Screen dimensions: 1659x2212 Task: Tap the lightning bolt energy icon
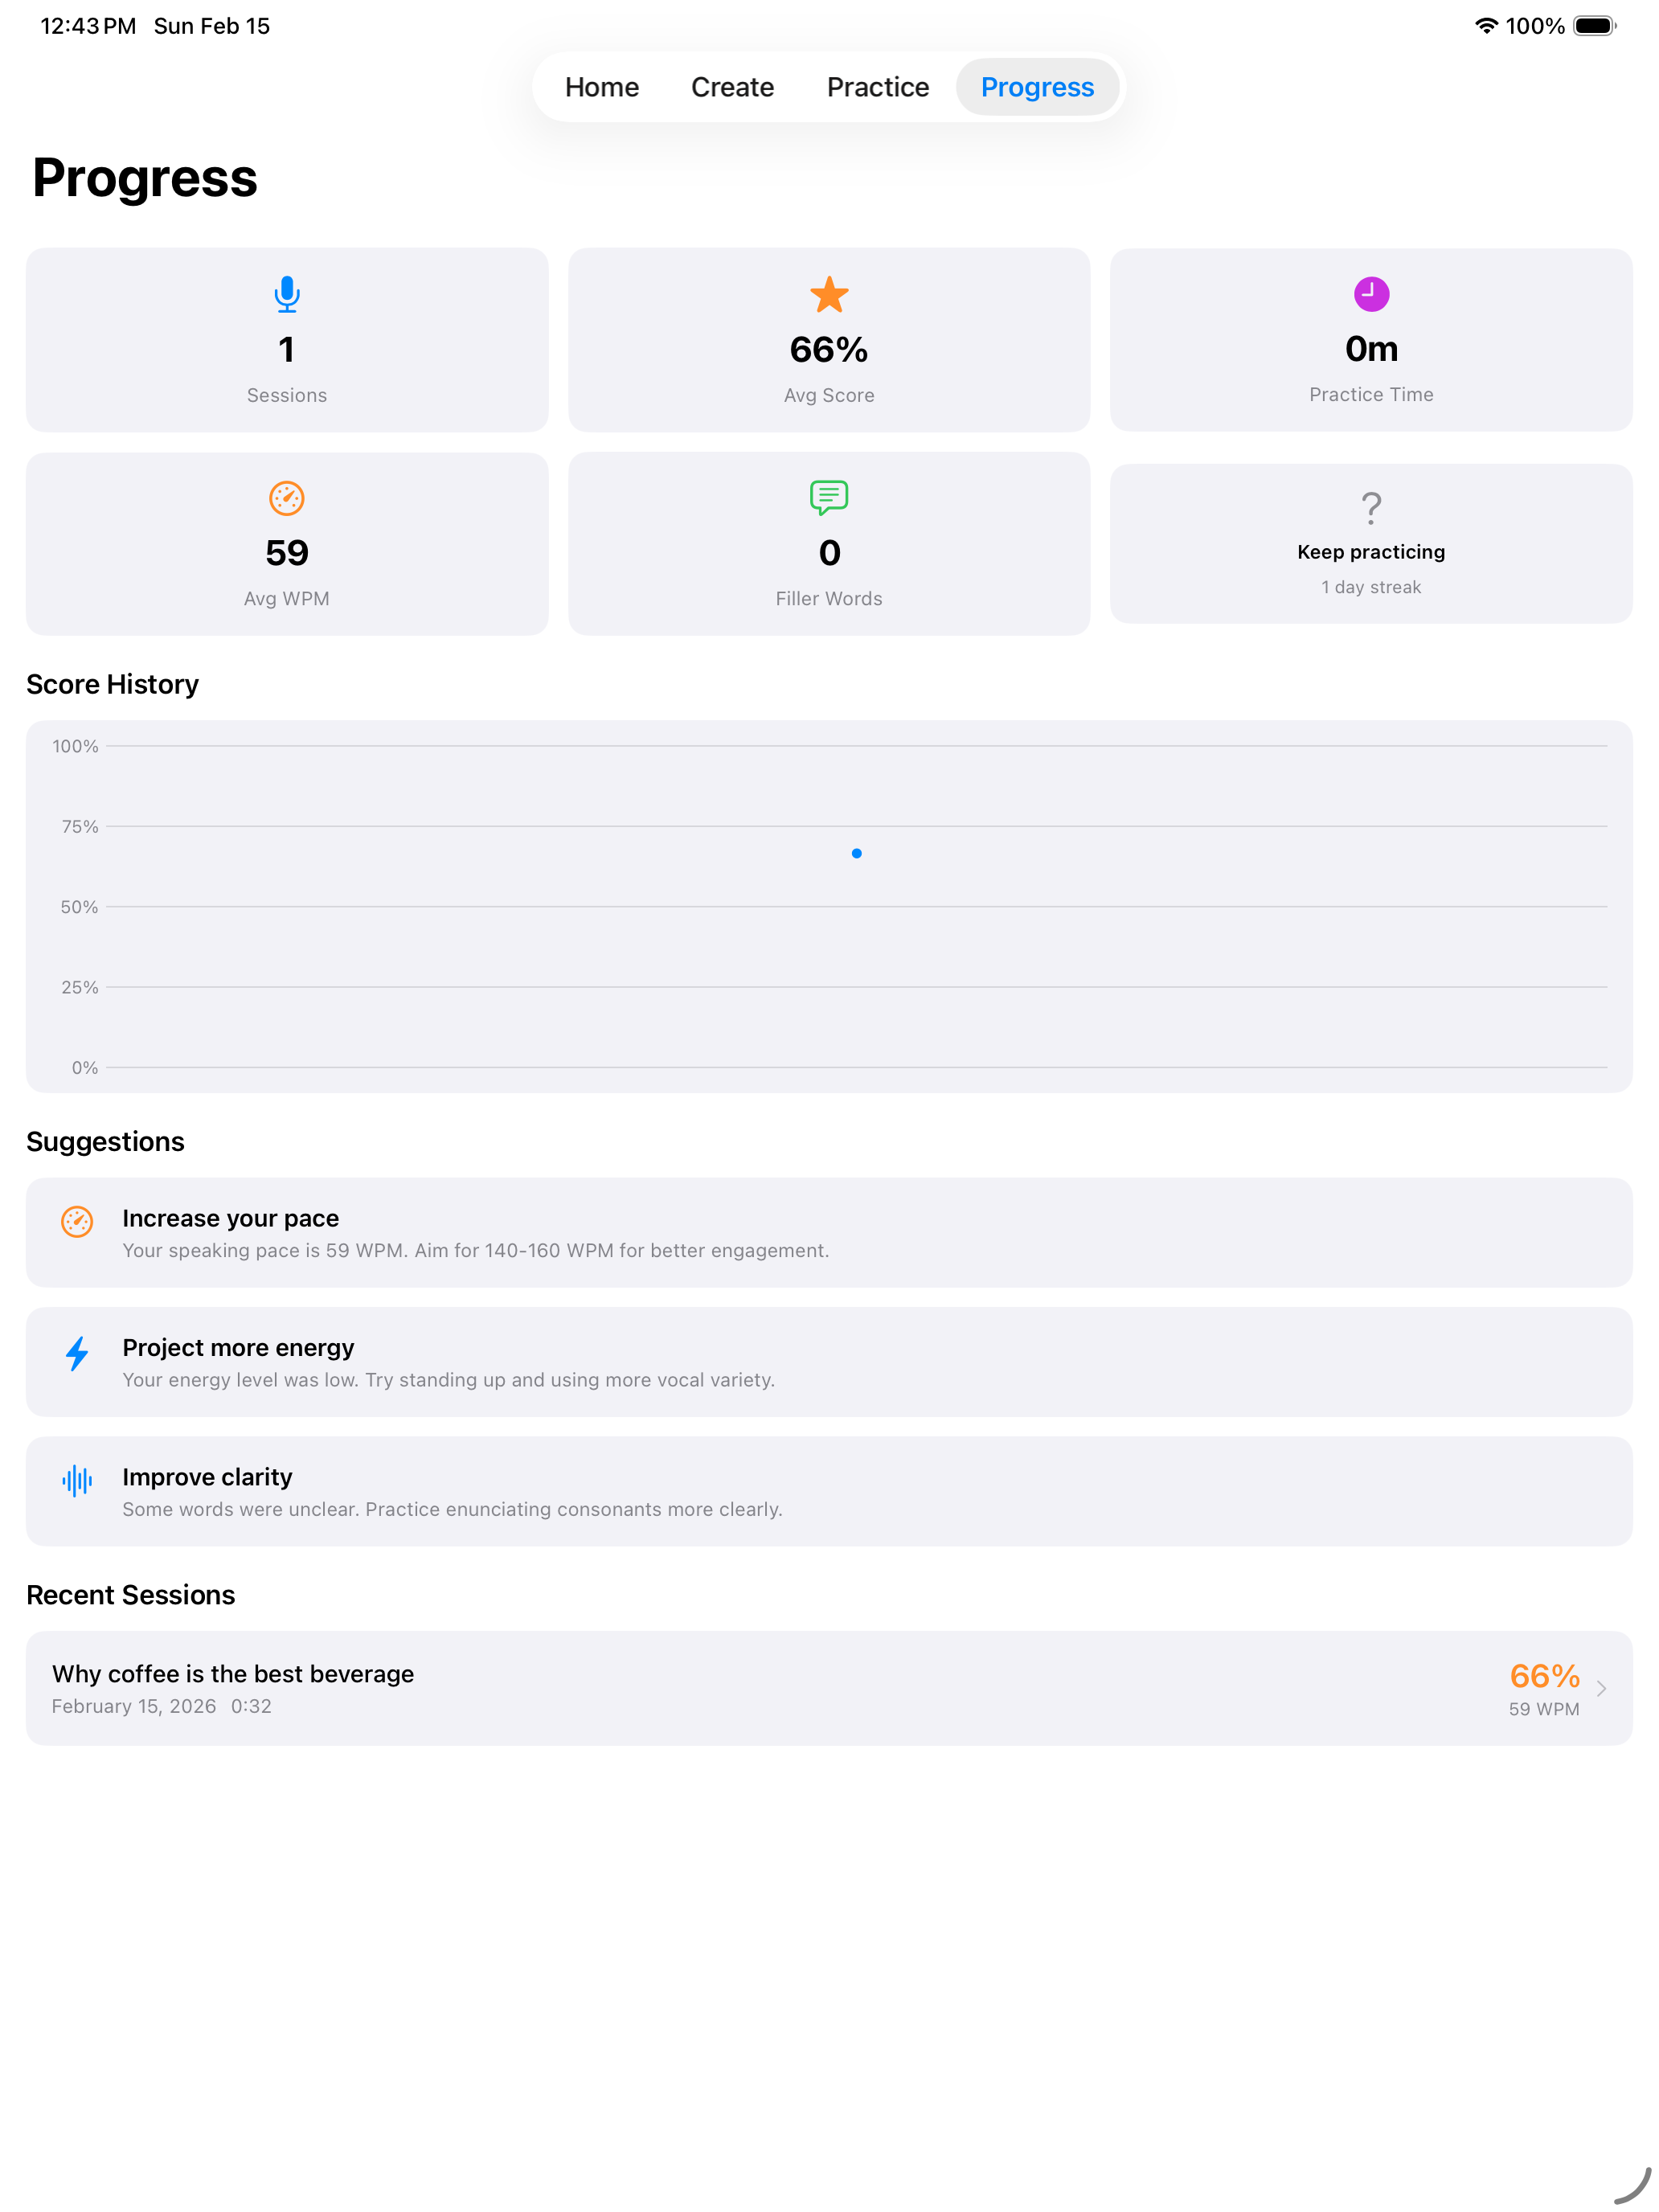[77, 1354]
